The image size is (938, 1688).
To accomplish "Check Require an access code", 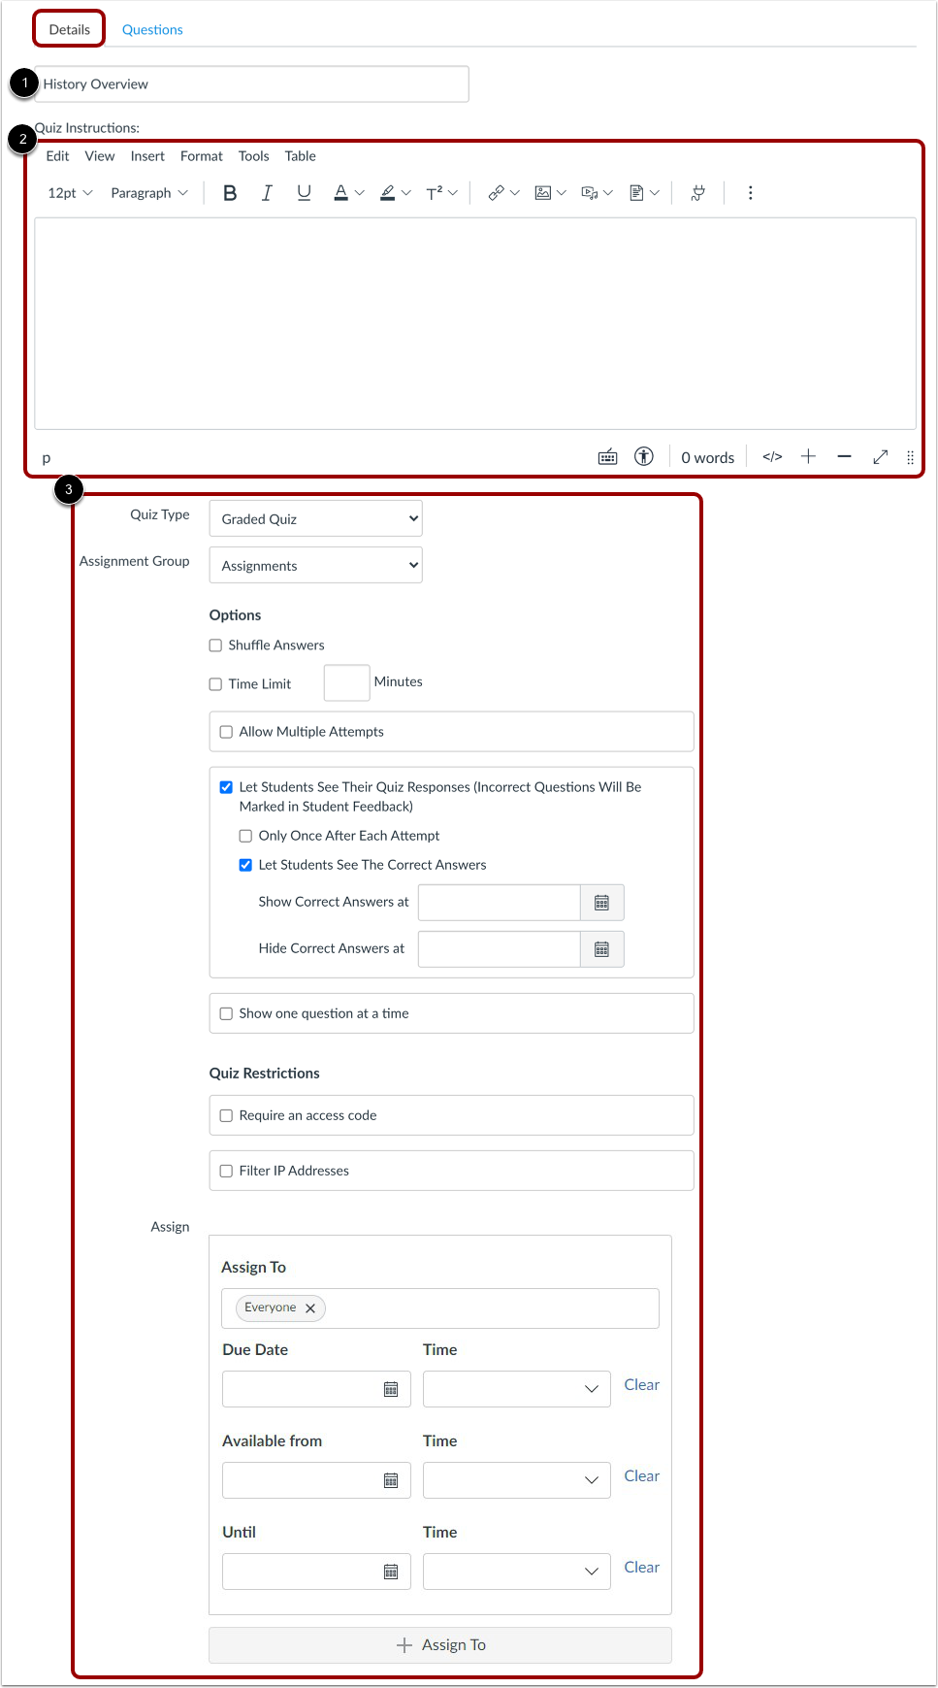I will (x=226, y=1116).
